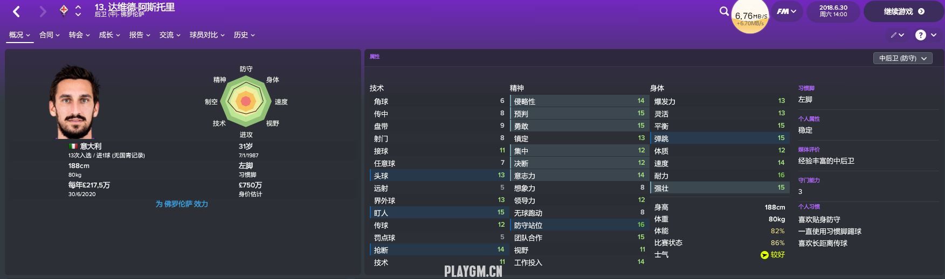The height and width of the screenshot is (279, 945).
Task: Expand the 球员对比 dropdown
Action: [x=207, y=35]
